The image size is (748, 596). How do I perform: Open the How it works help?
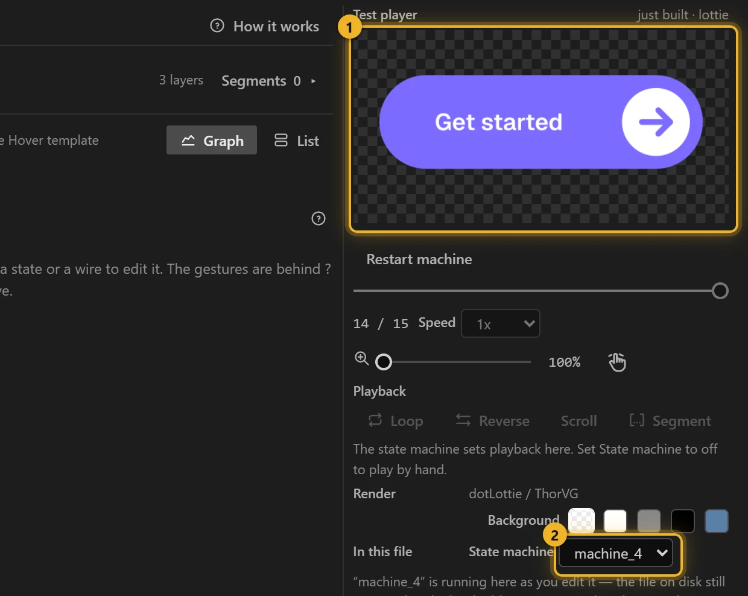tap(265, 26)
